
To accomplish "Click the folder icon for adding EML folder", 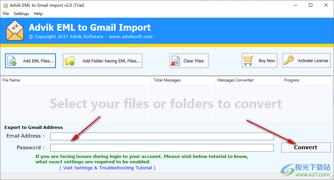I will click(x=70, y=61).
